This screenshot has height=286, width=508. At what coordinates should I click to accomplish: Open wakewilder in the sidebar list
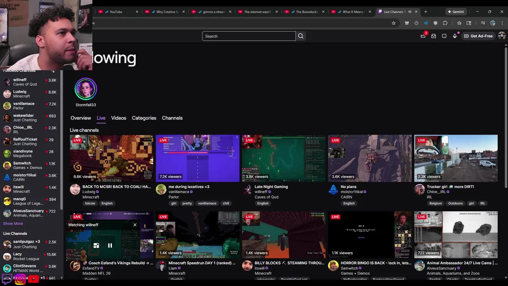[x=30, y=118]
